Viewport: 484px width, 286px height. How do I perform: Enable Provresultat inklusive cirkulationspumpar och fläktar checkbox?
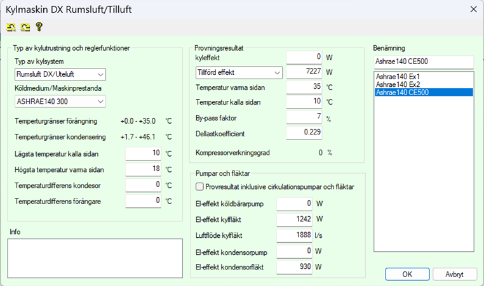tap(200, 186)
